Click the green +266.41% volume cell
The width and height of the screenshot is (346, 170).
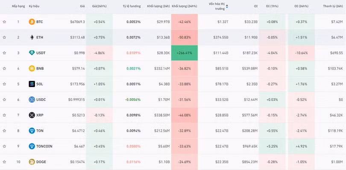185,53
